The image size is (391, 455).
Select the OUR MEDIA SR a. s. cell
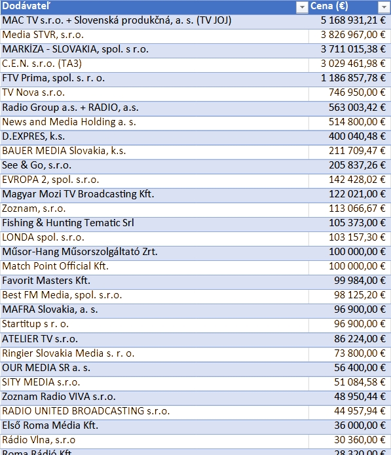click(155, 369)
